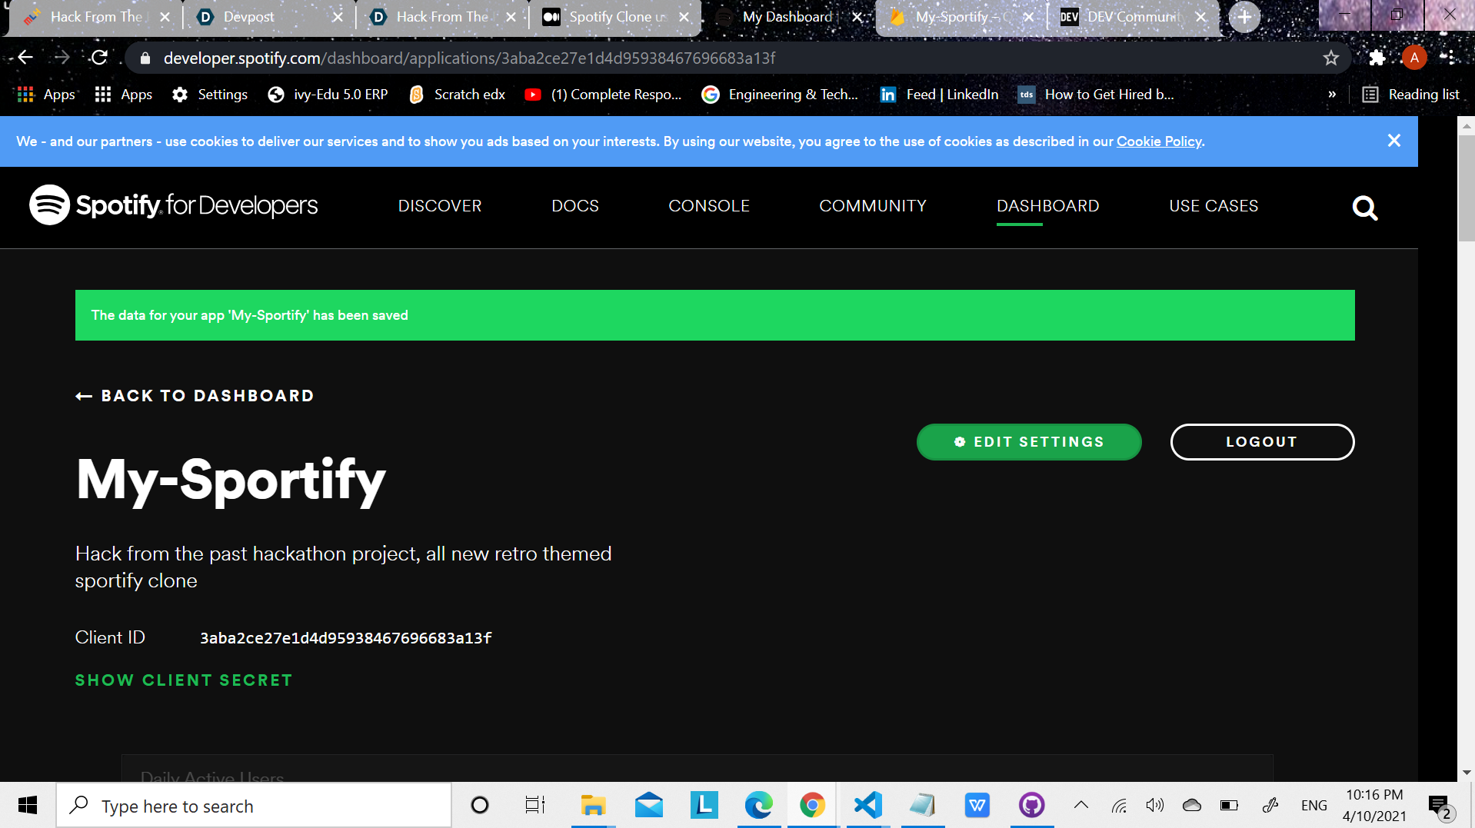
Task: Open the volume control in tray
Action: pos(1154,805)
